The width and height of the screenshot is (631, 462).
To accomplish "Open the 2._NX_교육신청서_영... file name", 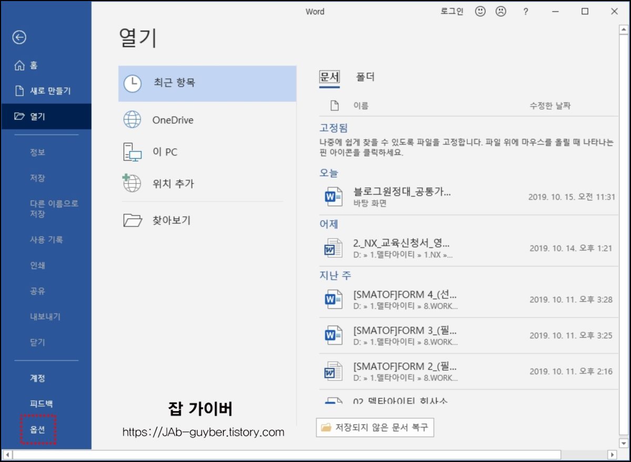I will [x=402, y=243].
